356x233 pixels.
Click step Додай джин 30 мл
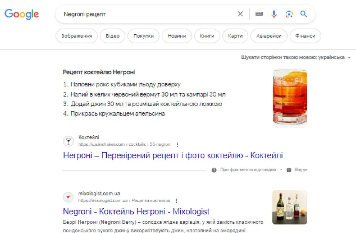146,104
